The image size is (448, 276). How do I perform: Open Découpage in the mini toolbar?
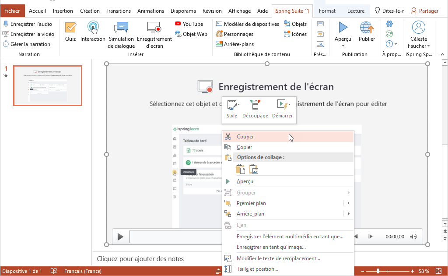coord(255,109)
